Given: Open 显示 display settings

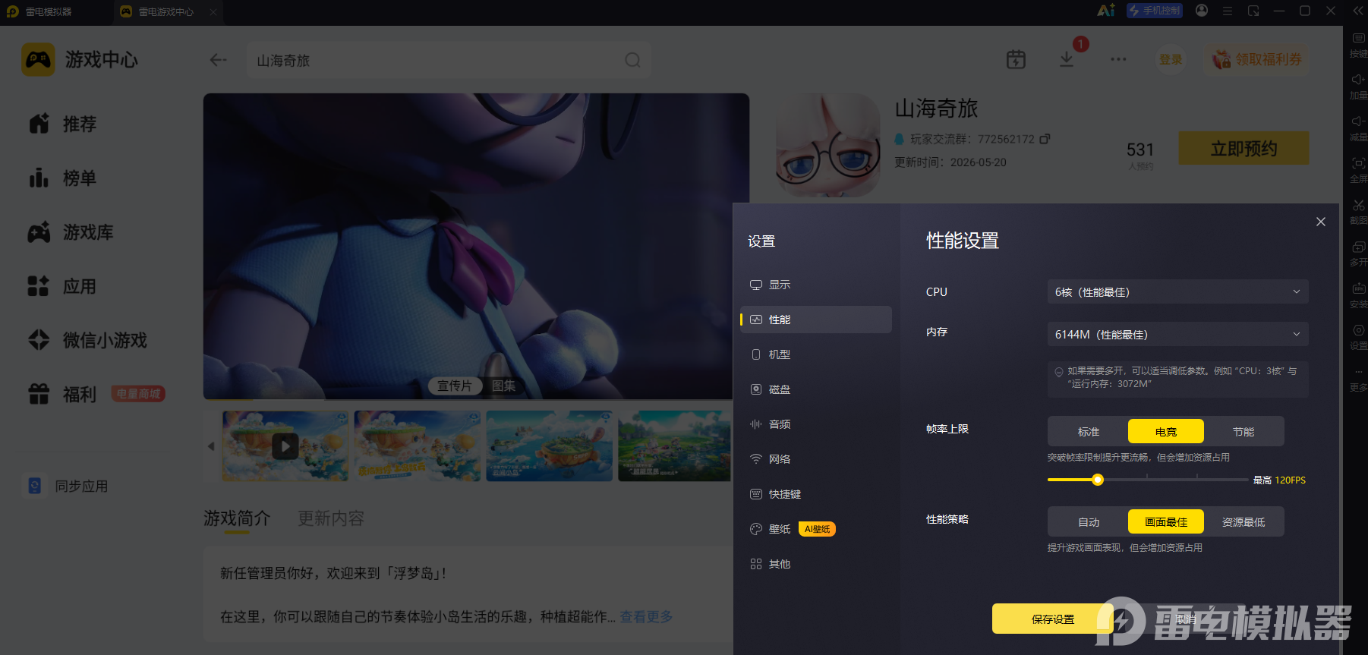Looking at the screenshot, I should coord(816,285).
